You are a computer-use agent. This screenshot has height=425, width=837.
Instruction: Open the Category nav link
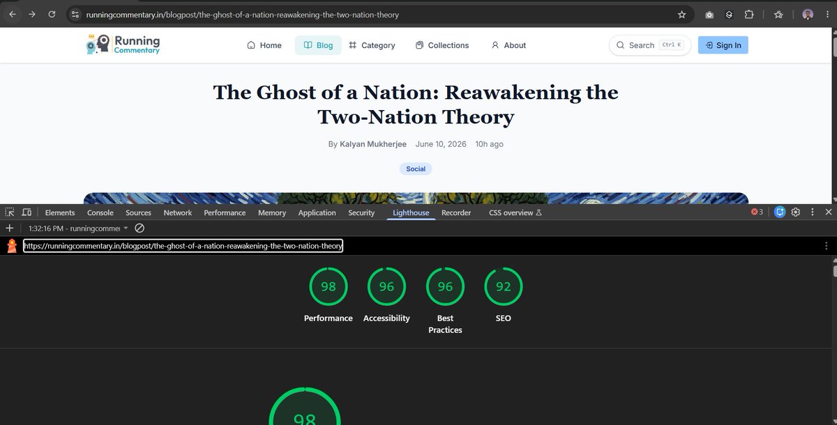point(372,45)
